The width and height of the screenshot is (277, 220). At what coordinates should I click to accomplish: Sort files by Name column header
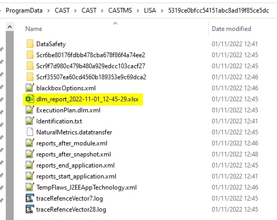point(34,29)
